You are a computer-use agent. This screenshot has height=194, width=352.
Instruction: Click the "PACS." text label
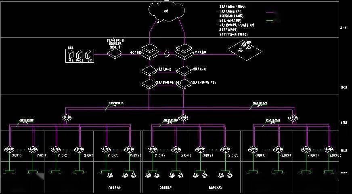tap(80, 61)
